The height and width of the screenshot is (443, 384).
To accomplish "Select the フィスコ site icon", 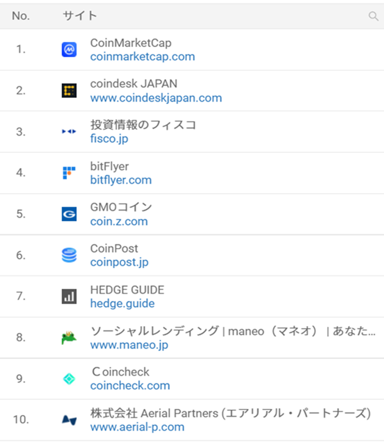I will (x=68, y=132).
